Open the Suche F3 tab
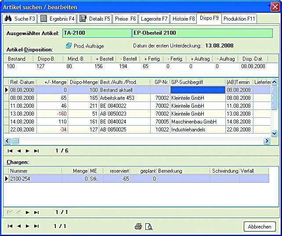This screenshot has height=236, width=282. [20, 19]
